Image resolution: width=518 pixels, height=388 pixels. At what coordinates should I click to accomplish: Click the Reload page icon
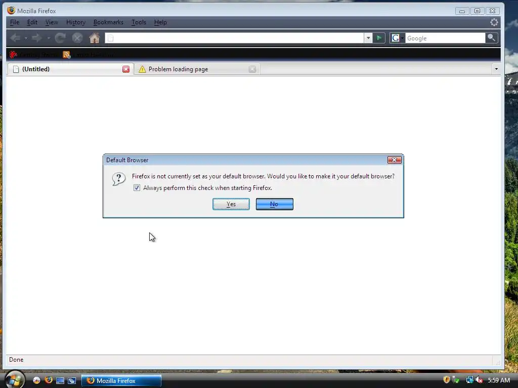coord(60,38)
